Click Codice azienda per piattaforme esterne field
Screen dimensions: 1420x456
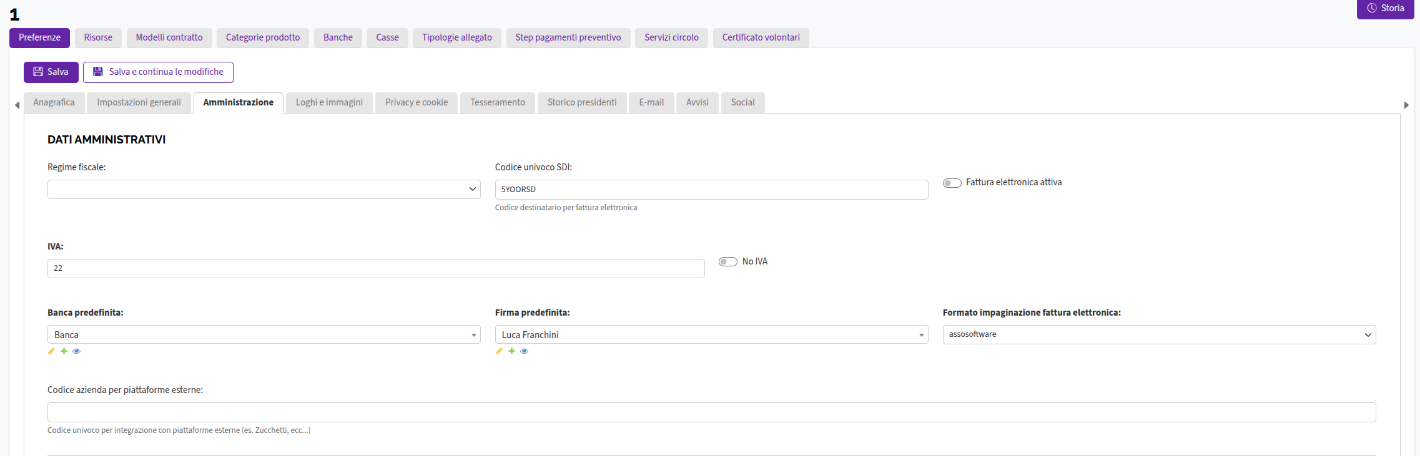tap(711, 412)
